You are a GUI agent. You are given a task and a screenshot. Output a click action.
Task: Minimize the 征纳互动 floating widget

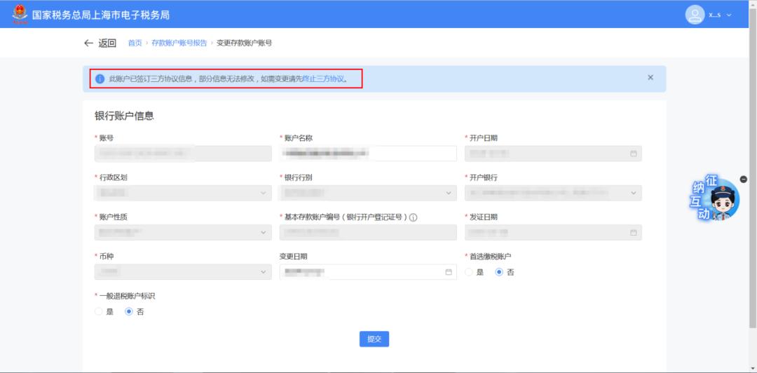click(x=743, y=179)
